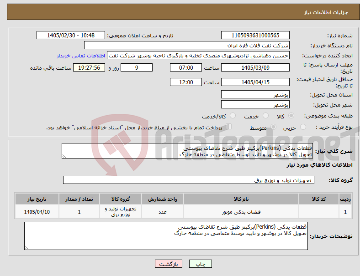
Task: Click the گروه کالا table column header
Action: click(121, 199)
